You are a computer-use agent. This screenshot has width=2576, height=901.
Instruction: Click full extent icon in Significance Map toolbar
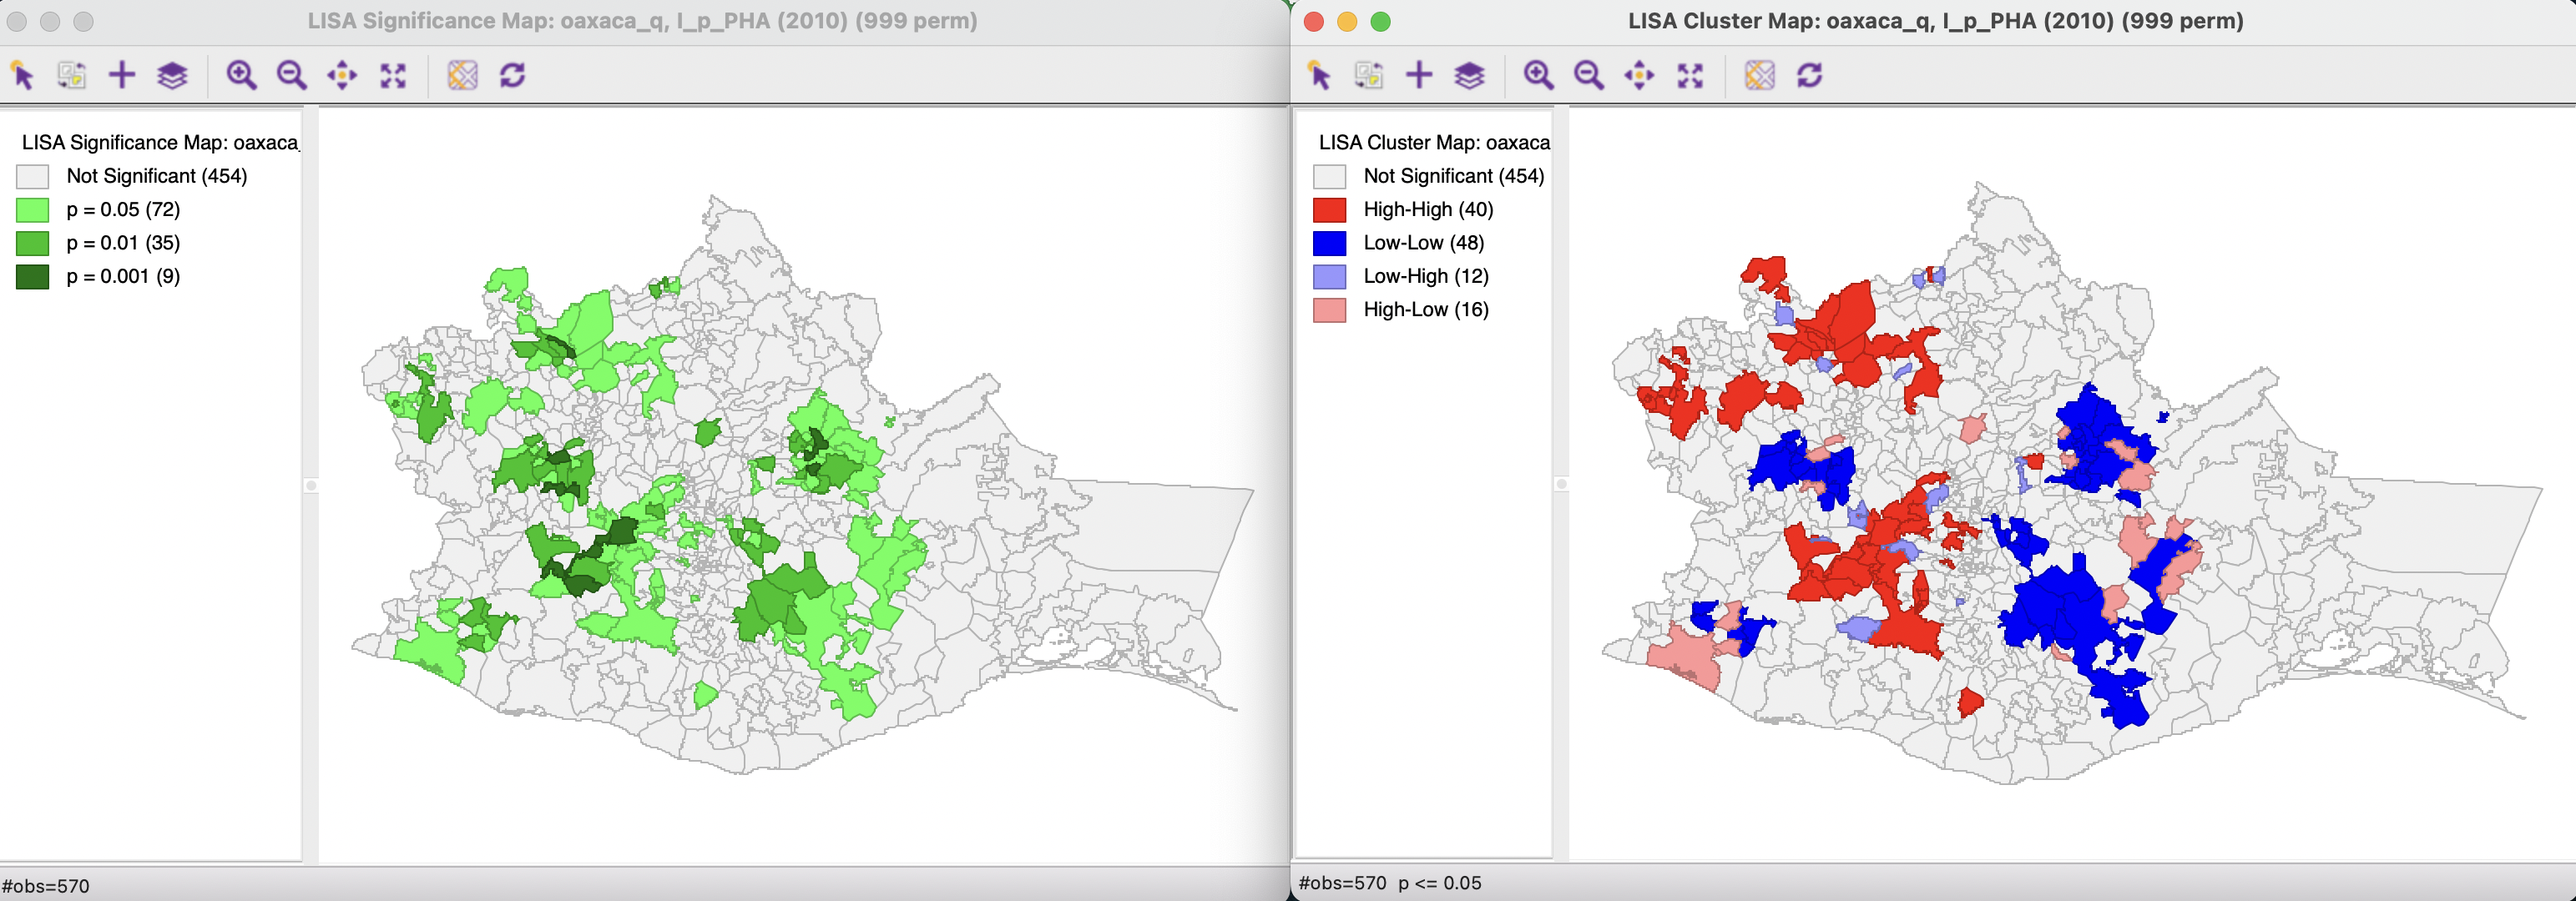tap(393, 75)
